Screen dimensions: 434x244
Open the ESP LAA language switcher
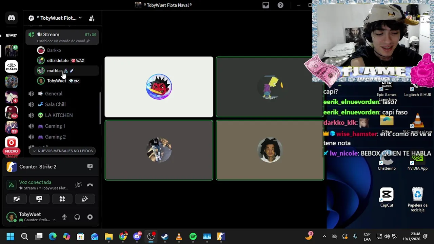click(x=367, y=237)
